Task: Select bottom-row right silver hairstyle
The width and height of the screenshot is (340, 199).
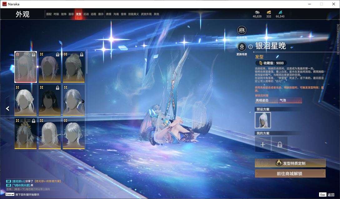Action: pyautogui.click(x=74, y=133)
